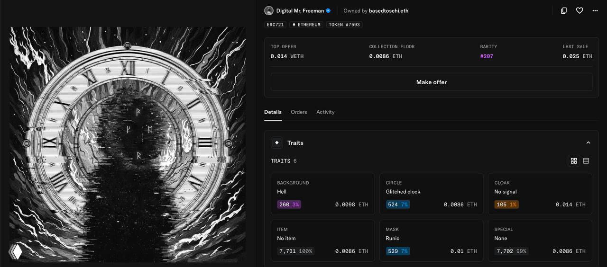The height and width of the screenshot is (267, 607).
Task: Click the purple rarity rank #207
Action: click(x=487, y=56)
